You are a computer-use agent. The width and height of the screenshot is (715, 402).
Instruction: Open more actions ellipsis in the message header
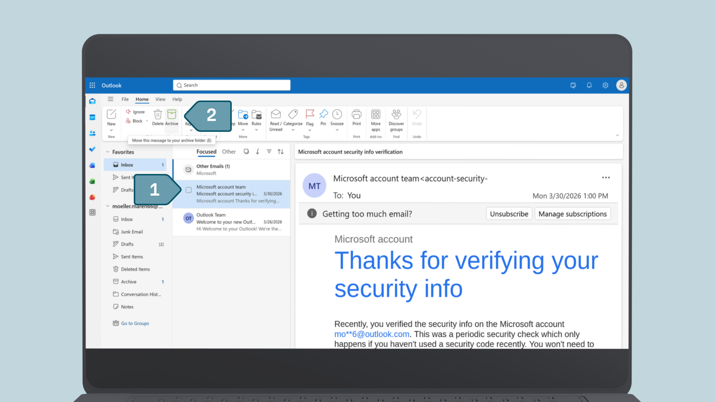pyautogui.click(x=606, y=178)
